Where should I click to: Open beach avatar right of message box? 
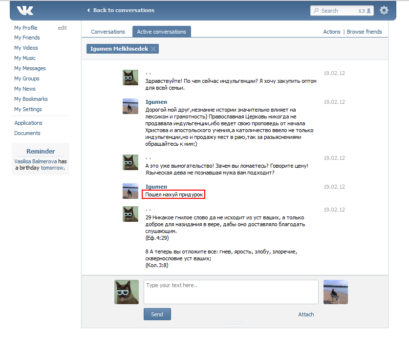click(336, 292)
